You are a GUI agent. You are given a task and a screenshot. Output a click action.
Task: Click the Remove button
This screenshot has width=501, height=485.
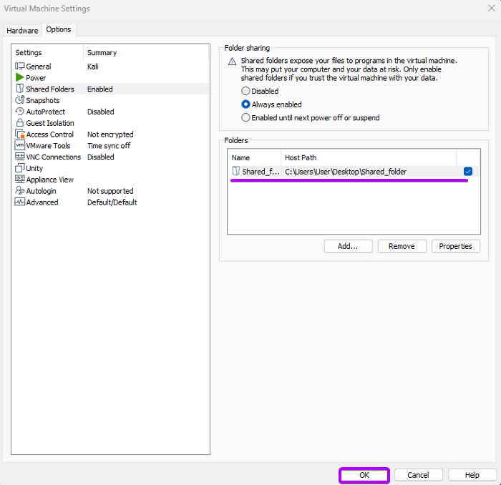pos(402,246)
